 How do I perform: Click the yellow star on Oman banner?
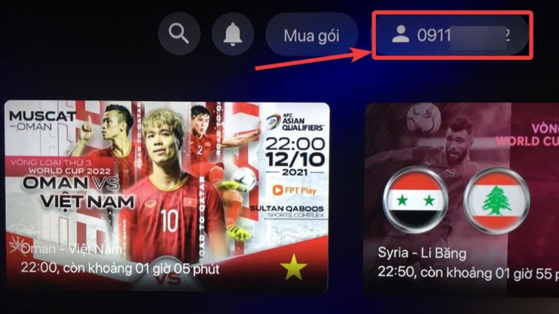coord(293,267)
